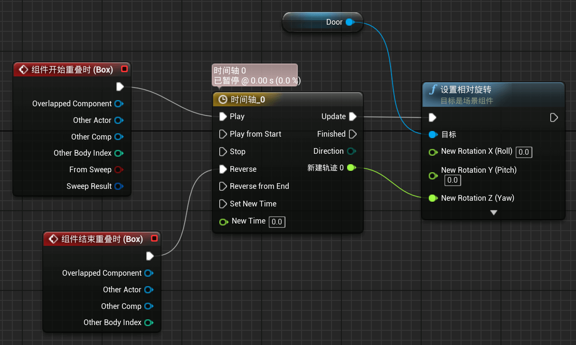Click the function icon on 设置相对旋转 node

tap(433, 90)
